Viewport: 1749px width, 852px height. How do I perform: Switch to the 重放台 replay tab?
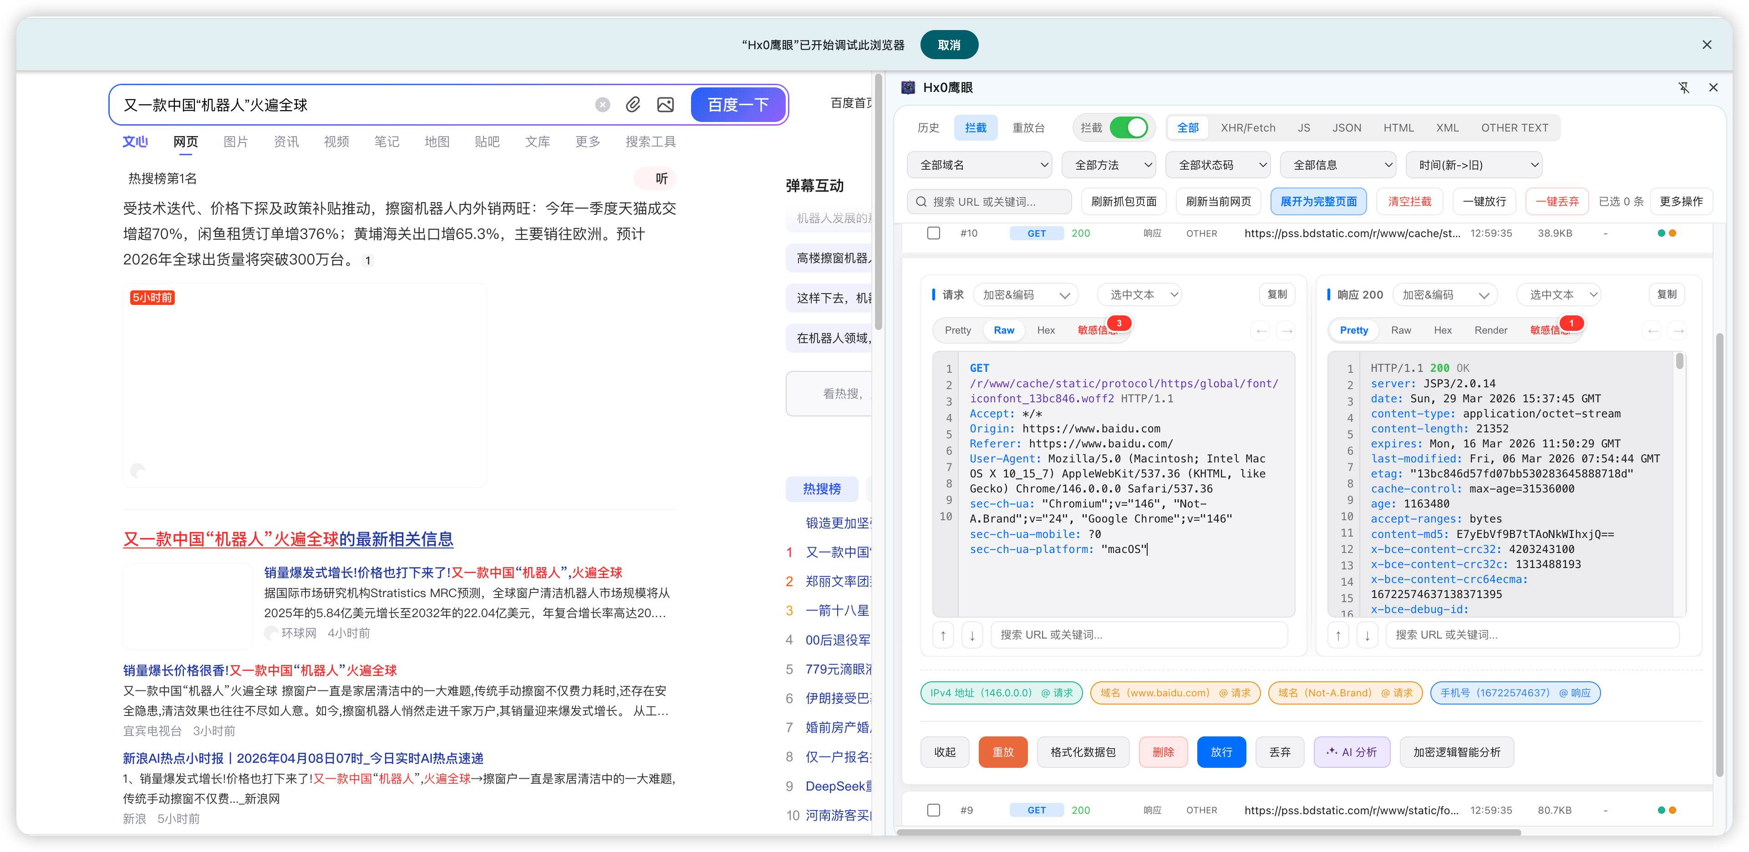(1028, 127)
